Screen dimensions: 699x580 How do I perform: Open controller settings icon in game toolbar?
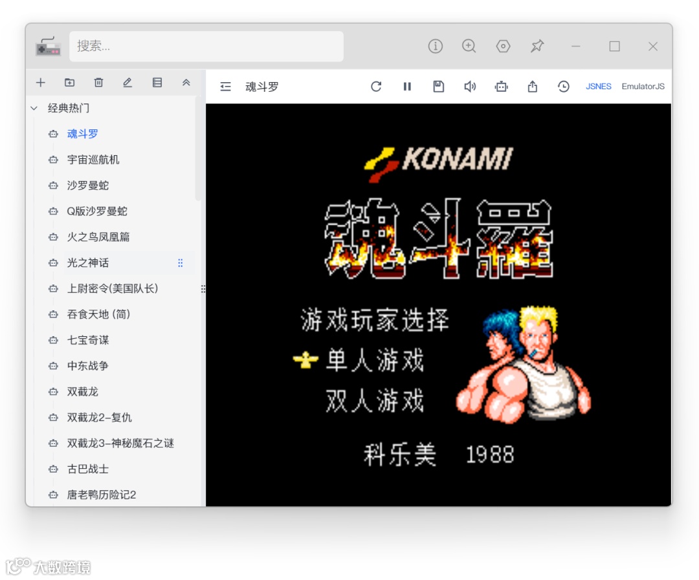coord(501,87)
